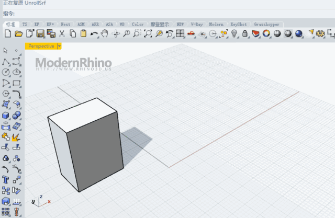Screen dimensions: 335x218
Task: Click Undo View Change icon
Action: (170, 33)
